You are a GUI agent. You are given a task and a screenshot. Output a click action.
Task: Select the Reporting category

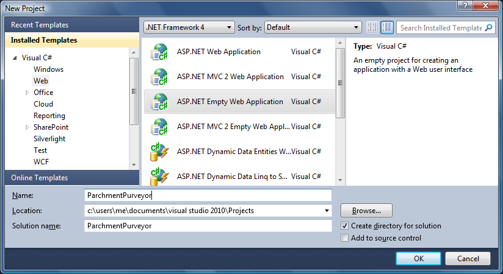[49, 116]
